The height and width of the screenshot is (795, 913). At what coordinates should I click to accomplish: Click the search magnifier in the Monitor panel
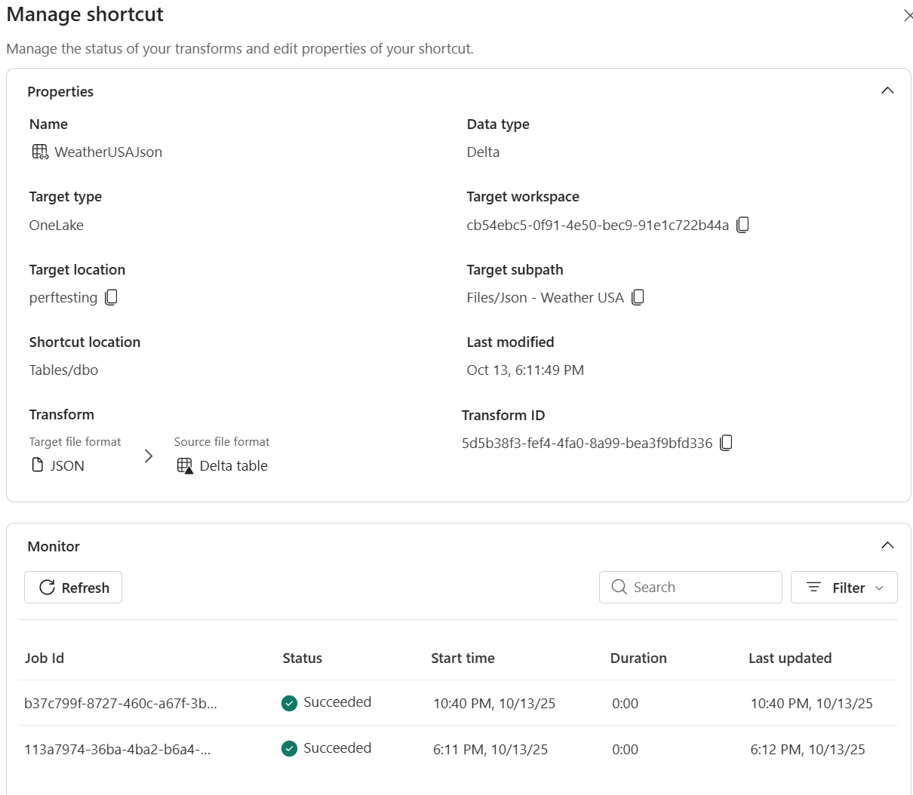619,587
